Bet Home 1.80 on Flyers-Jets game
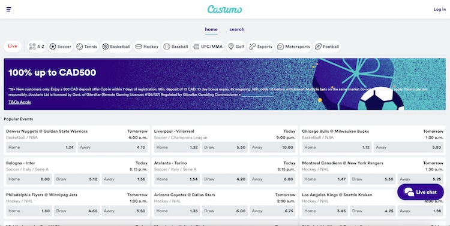Viewport: 450px width, 226px height. point(29,211)
